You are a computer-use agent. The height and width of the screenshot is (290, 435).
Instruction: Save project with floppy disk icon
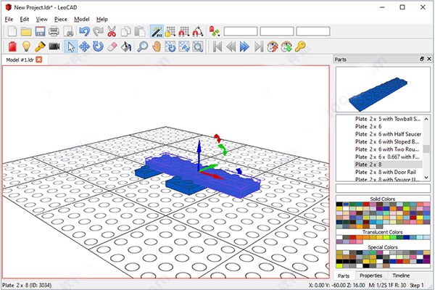point(40,31)
